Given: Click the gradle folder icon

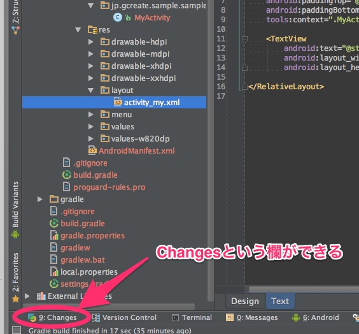Looking at the screenshot, I should [54, 199].
